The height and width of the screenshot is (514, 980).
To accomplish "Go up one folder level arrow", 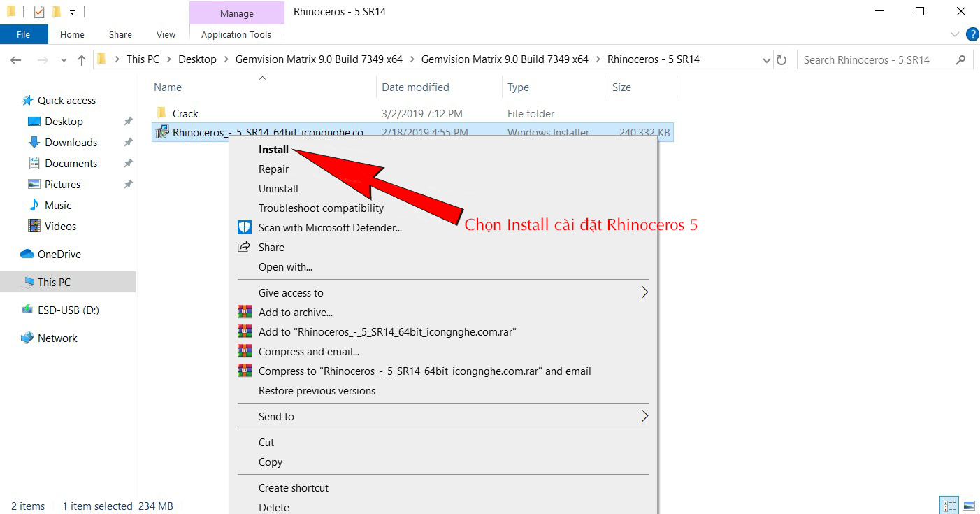I will (x=81, y=60).
